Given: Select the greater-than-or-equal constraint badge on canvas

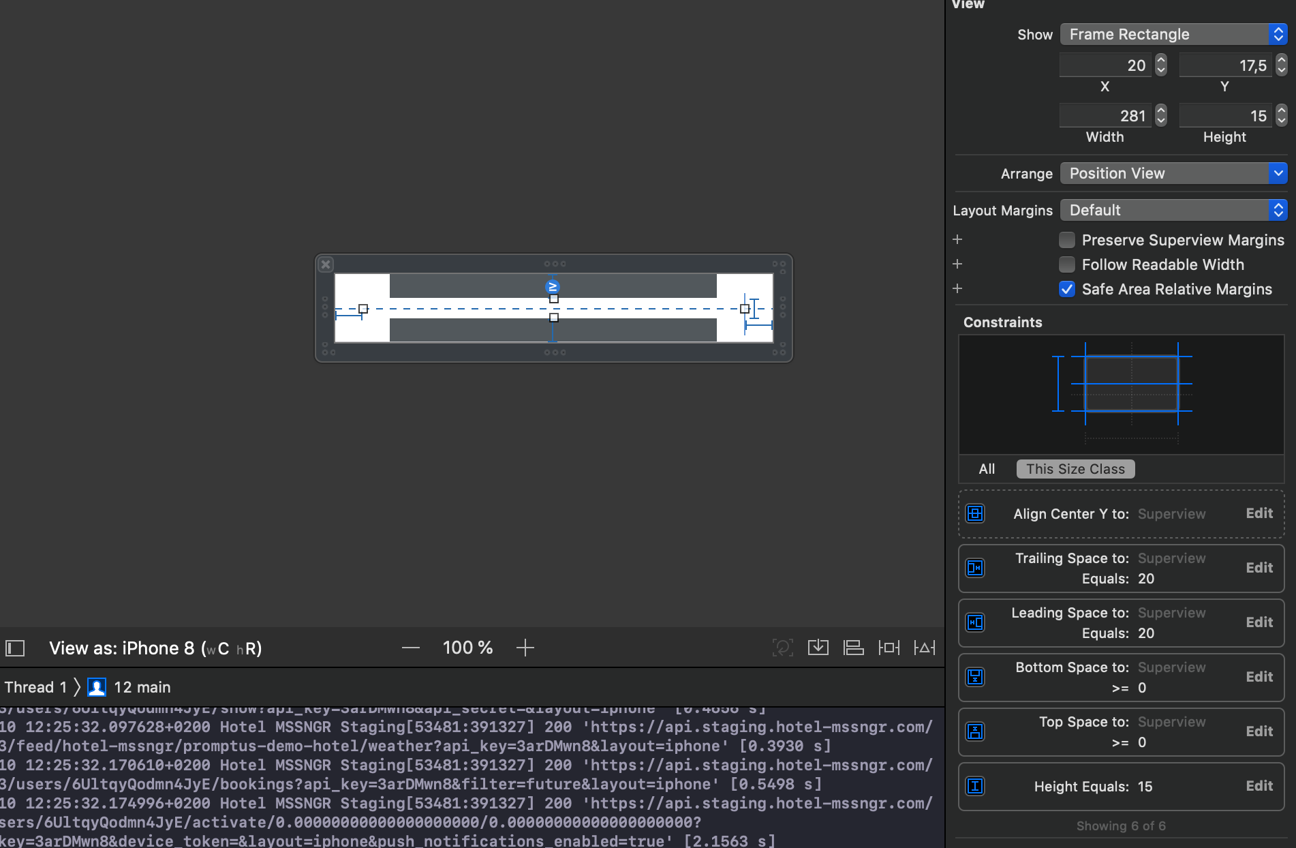Looking at the screenshot, I should click(553, 287).
